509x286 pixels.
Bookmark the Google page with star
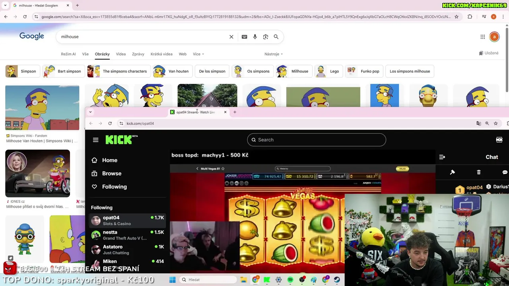click(457, 17)
